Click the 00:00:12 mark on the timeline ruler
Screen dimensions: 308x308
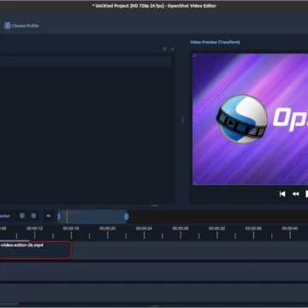point(34,228)
